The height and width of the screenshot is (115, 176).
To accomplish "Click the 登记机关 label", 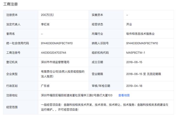I will 12,62.
